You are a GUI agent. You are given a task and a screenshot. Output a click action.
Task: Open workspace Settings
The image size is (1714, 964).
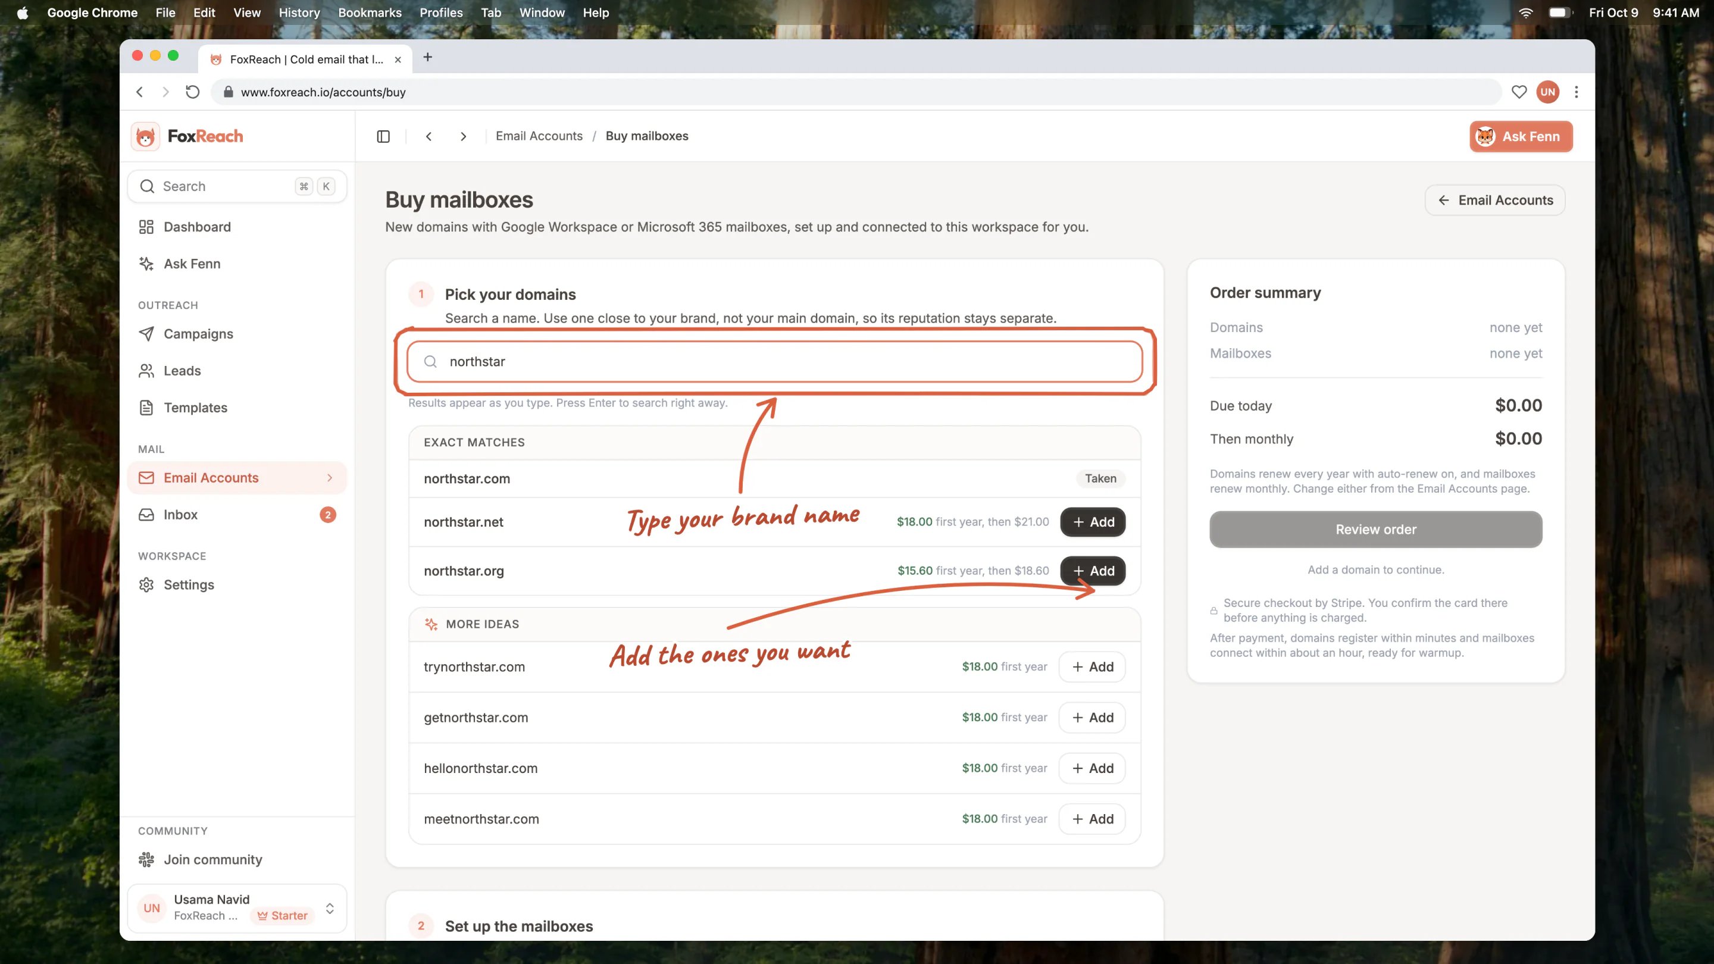[237, 585]
